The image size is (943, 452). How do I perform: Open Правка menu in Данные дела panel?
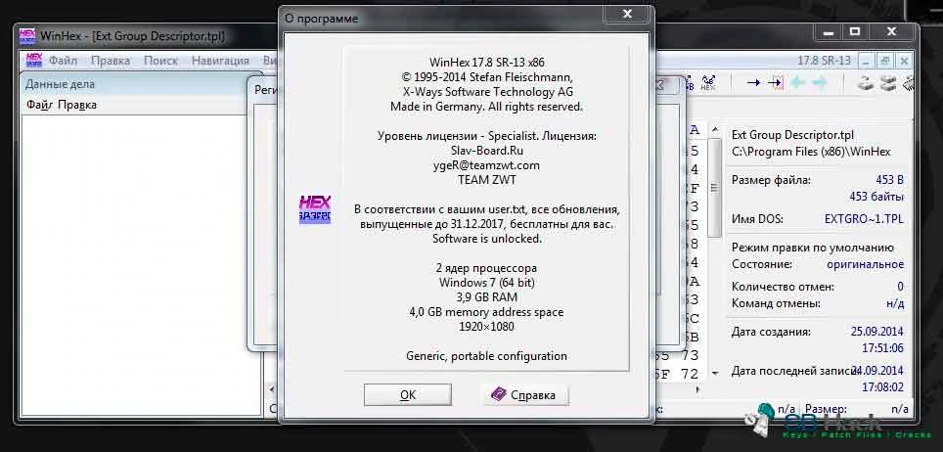[77, 105]
